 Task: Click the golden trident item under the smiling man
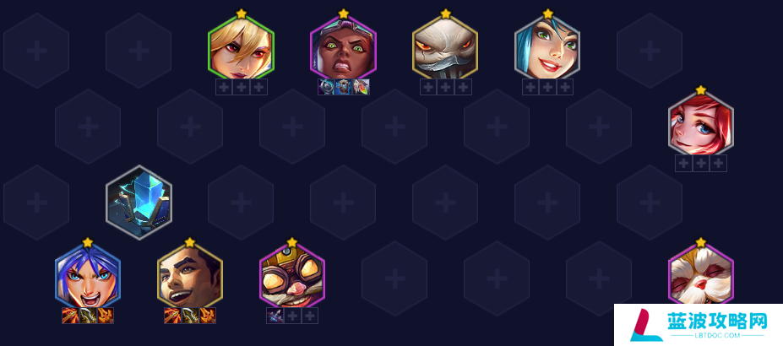[x=190, y=316]
